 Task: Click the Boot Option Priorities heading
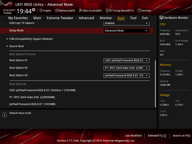click(22, 54)
